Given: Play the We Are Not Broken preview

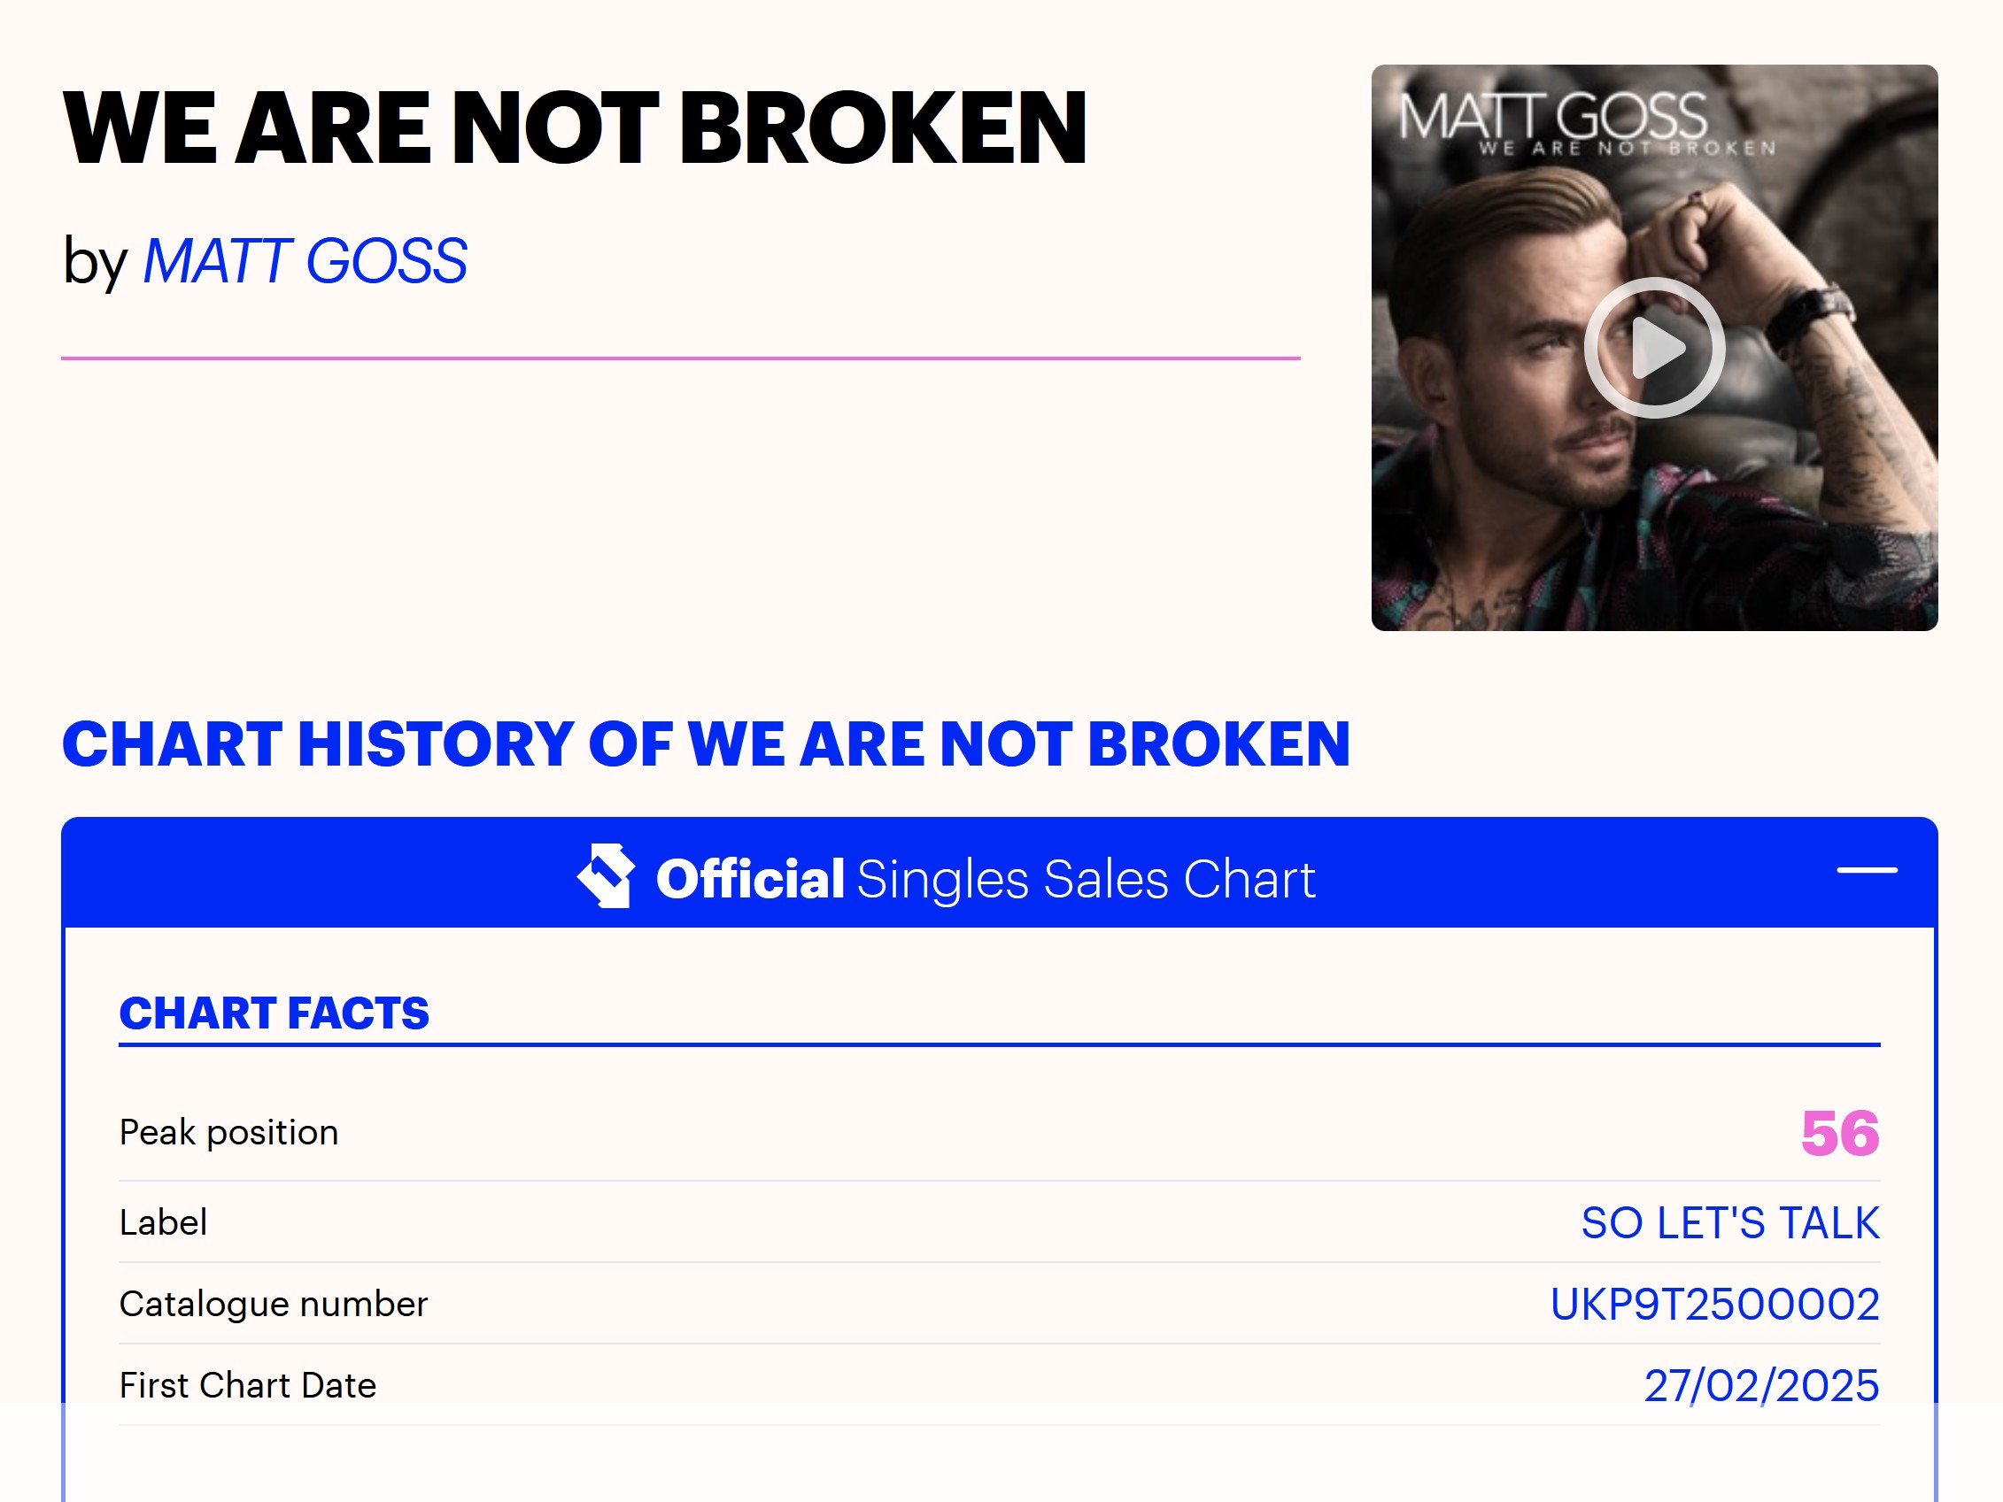Looking at the screenshot, I should [x=1653, y=348].
